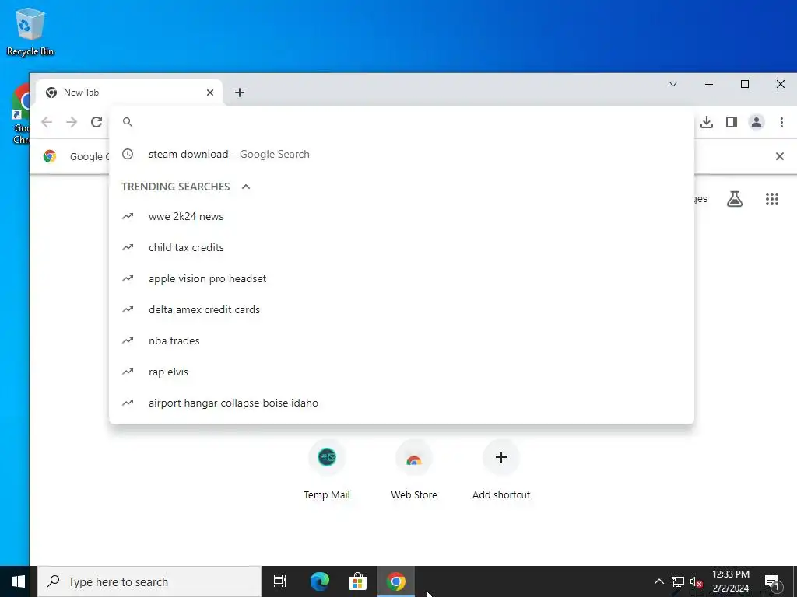The height and width of the screenshot is (597, 797).
Task: Choose trending search child tax credits
Action: [x=402, y=247]
